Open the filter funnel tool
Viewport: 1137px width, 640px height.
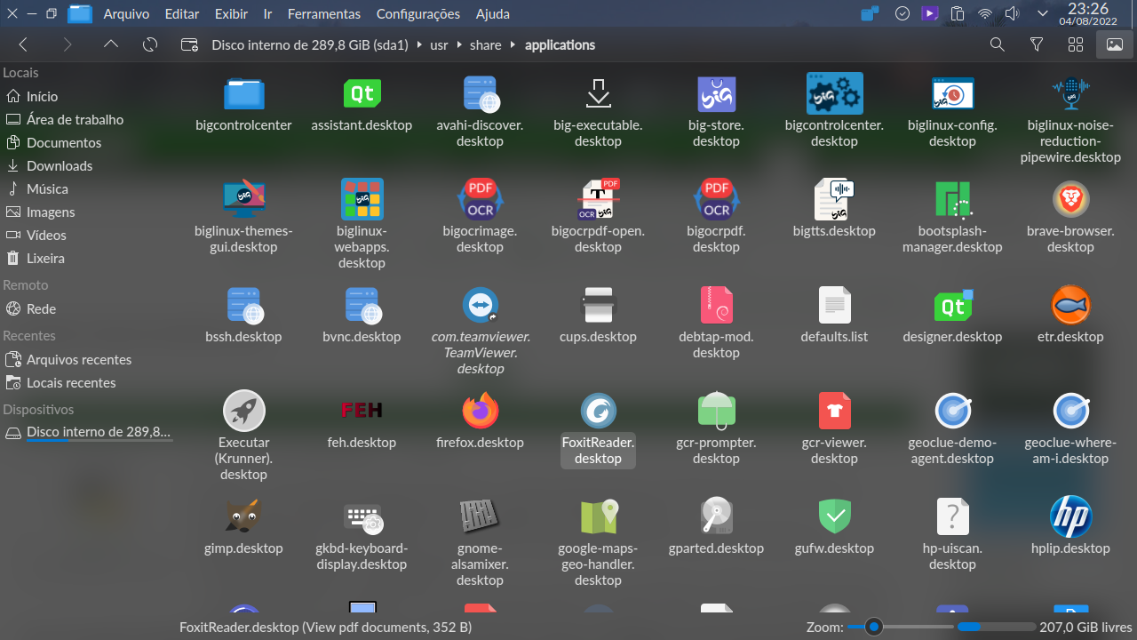(1037, 44)
